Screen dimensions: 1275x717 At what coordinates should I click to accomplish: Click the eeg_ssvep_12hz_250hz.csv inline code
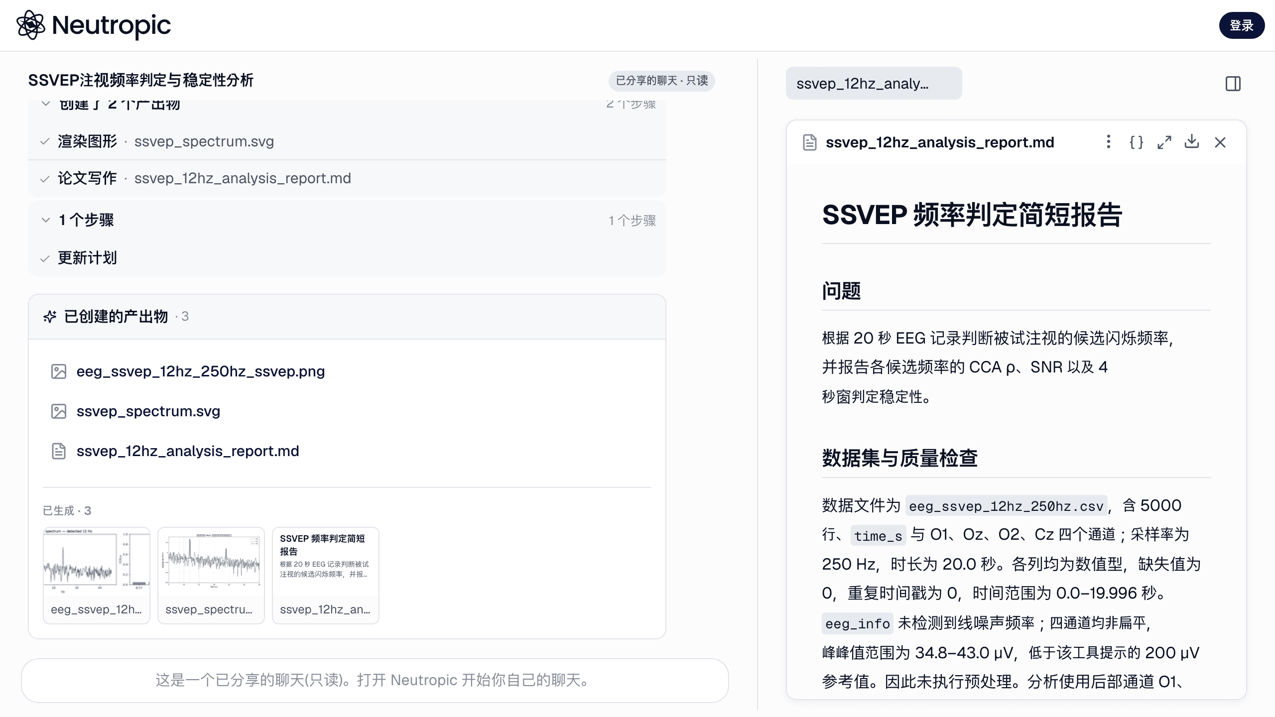(x=1006, y=506)
